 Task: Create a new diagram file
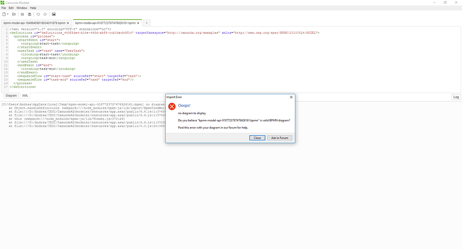4,14
